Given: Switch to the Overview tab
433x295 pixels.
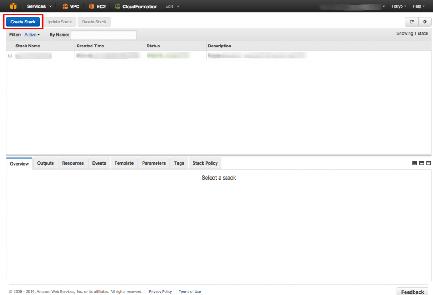Looking at the screenshot, I should (19, 164).
